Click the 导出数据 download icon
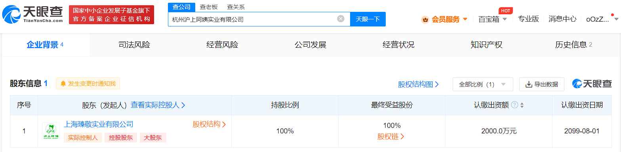Screen dimensions: 621x152 click(529, 84)
